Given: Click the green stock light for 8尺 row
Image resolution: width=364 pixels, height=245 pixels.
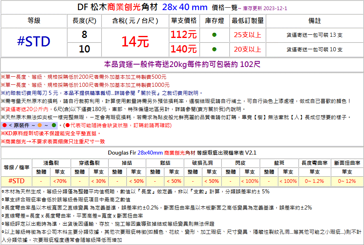Looking at the screenshot, I should click(214, 35).
